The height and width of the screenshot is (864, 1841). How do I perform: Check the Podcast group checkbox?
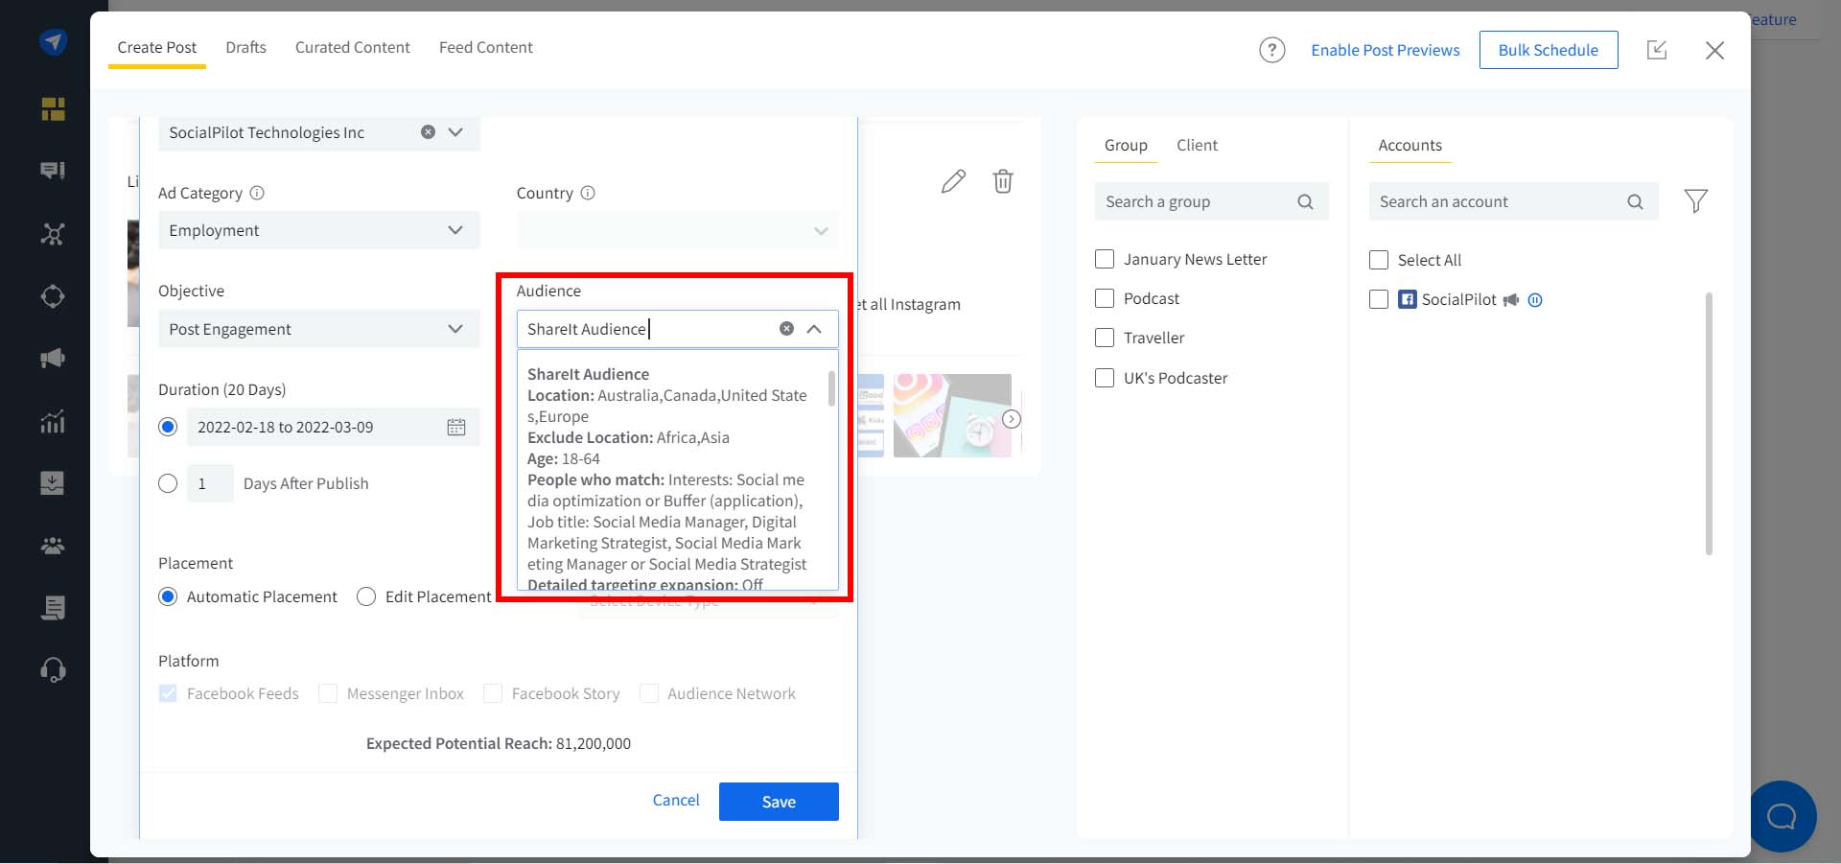point(1105,298)
